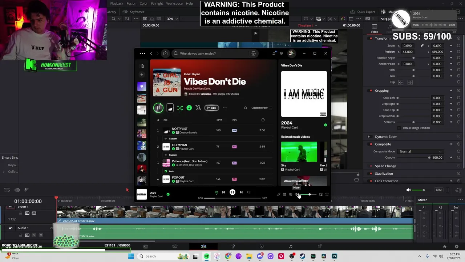Check Retain Image Position checkbox
The width and height of the screenshot is (465, 262).
399,128
